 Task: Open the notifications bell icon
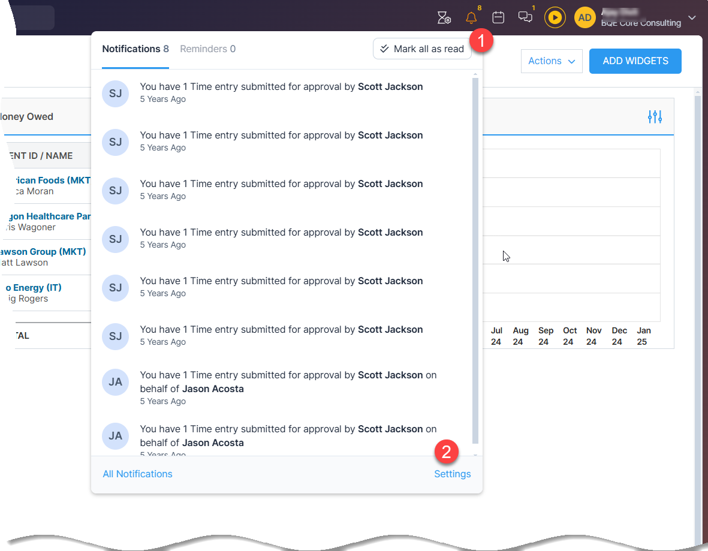point(471,17)
